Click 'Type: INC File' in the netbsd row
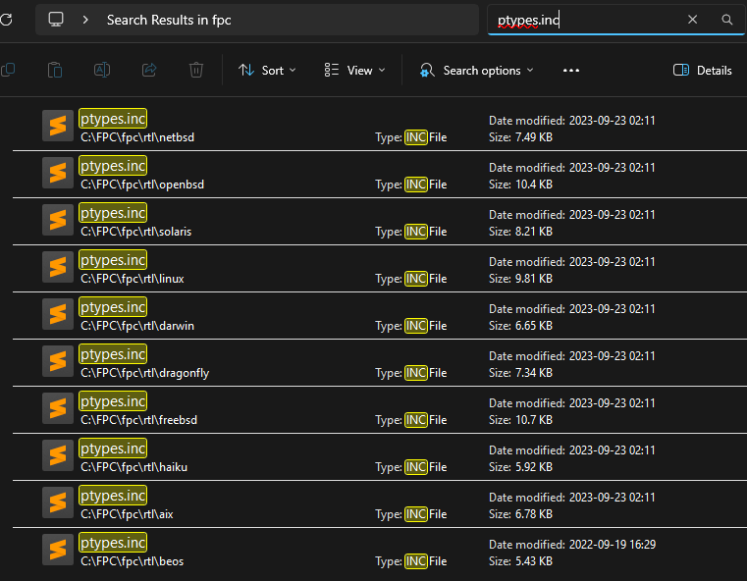This screenshot has width=747, height=581. click(x=411, y=137)
